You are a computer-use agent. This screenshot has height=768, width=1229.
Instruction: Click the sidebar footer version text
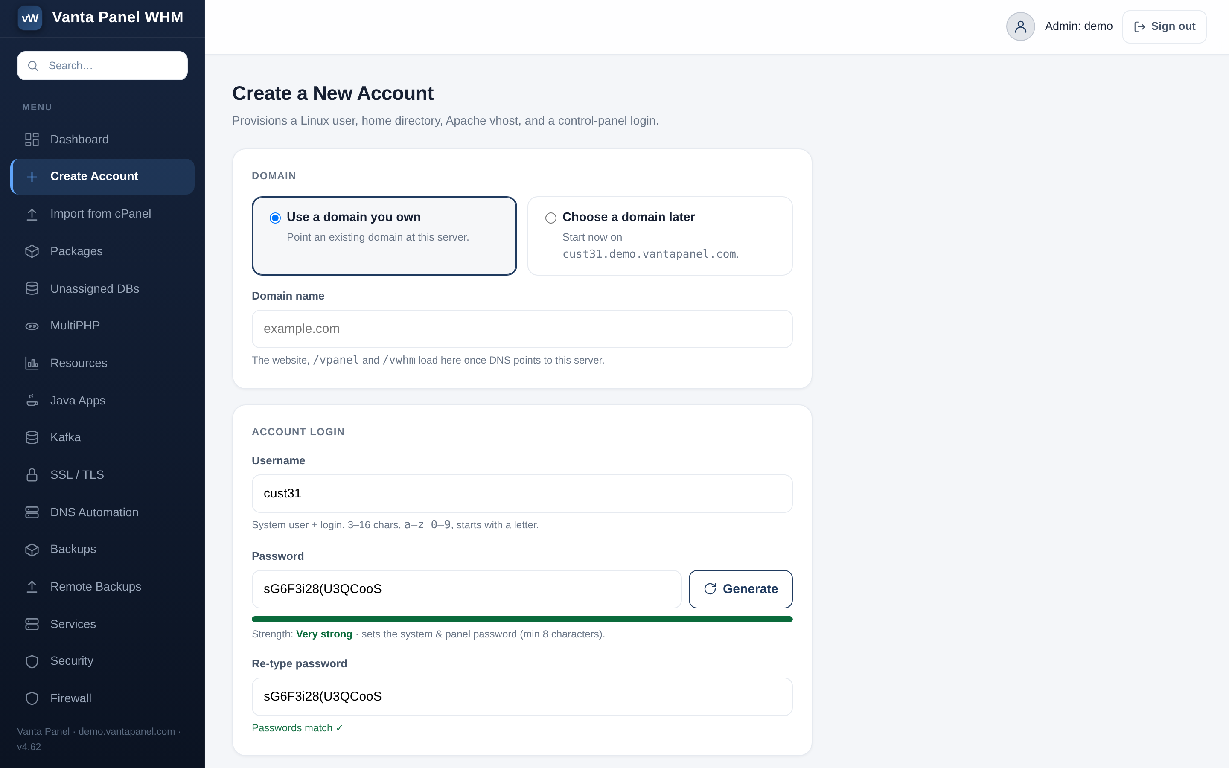(x=99, y=739)
